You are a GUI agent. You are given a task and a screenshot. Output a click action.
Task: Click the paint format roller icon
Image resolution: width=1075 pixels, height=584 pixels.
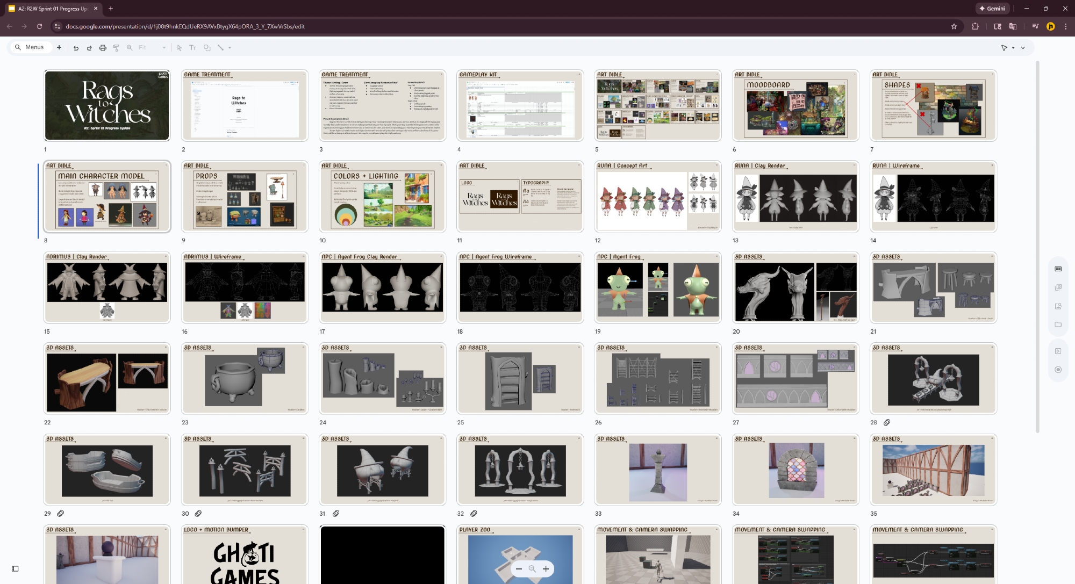click(x=116, y=48)
